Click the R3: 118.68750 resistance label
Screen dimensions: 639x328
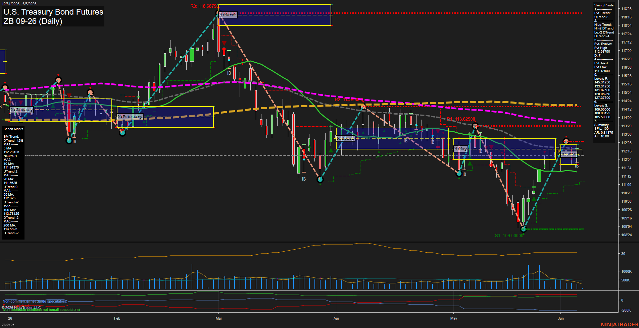click(204, 6)
